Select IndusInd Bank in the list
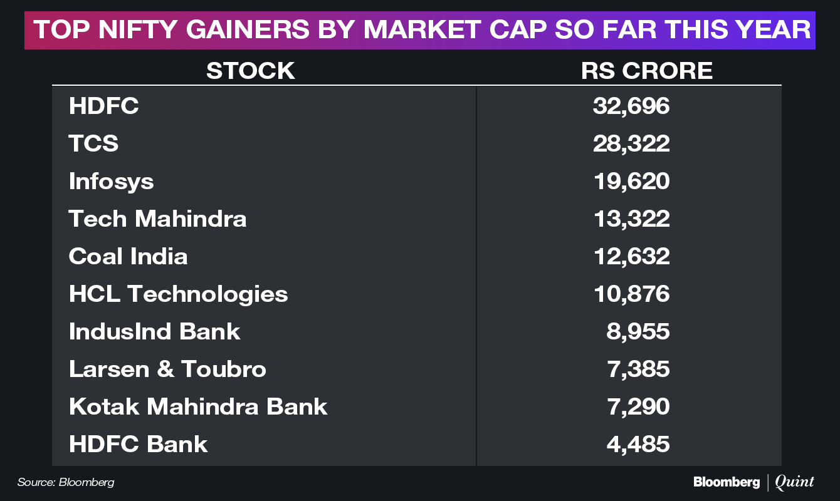 click(155, 331)
